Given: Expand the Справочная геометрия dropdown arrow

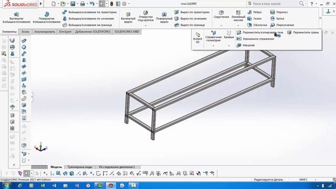Looking at the screenshot, I should (x=213, y=46).
